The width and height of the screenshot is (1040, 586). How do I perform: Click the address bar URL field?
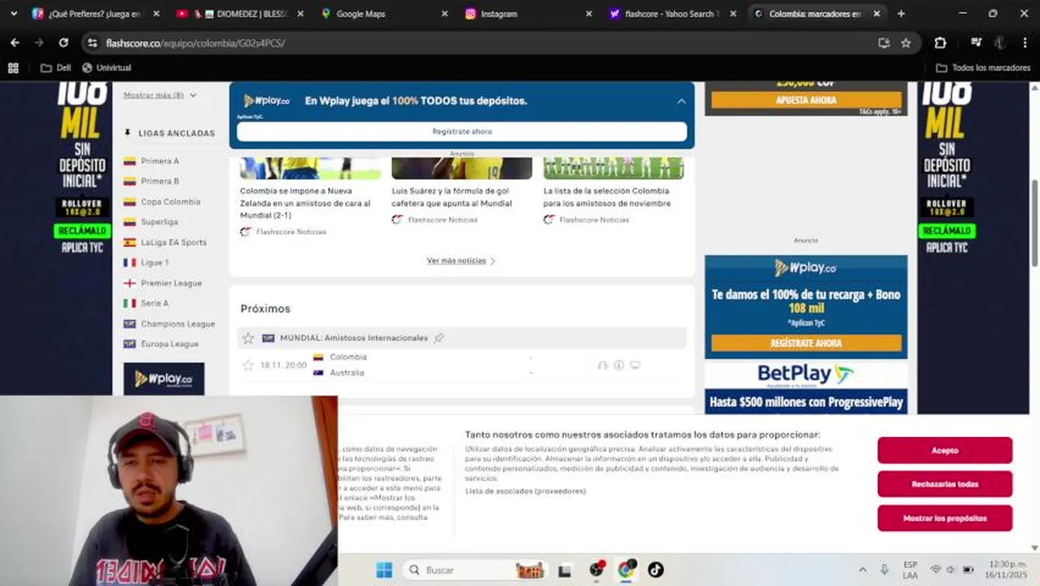[488, 42]
